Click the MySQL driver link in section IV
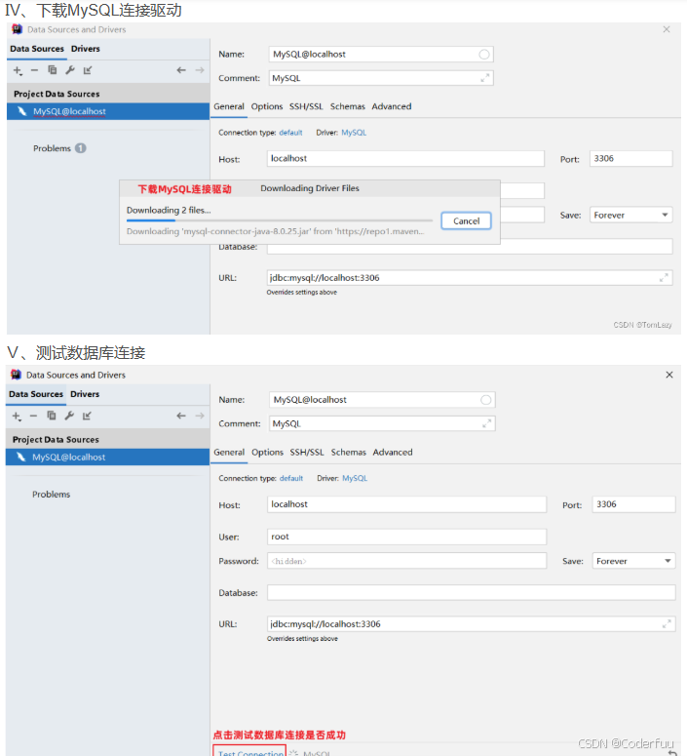Image resolution: width=687 pixels, height=756 pixels. [354, 133]
